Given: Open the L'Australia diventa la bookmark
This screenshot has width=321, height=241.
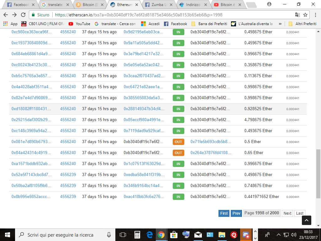Looking at the screenshot, I should 252,24.
